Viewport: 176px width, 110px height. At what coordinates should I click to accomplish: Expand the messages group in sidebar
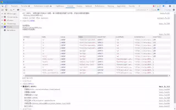2,14
